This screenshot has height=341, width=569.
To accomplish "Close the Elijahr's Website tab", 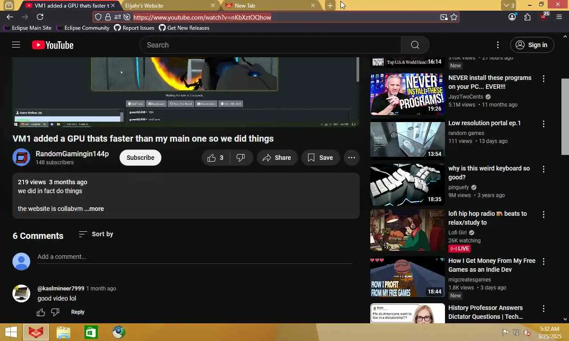I will click(213, 5).
